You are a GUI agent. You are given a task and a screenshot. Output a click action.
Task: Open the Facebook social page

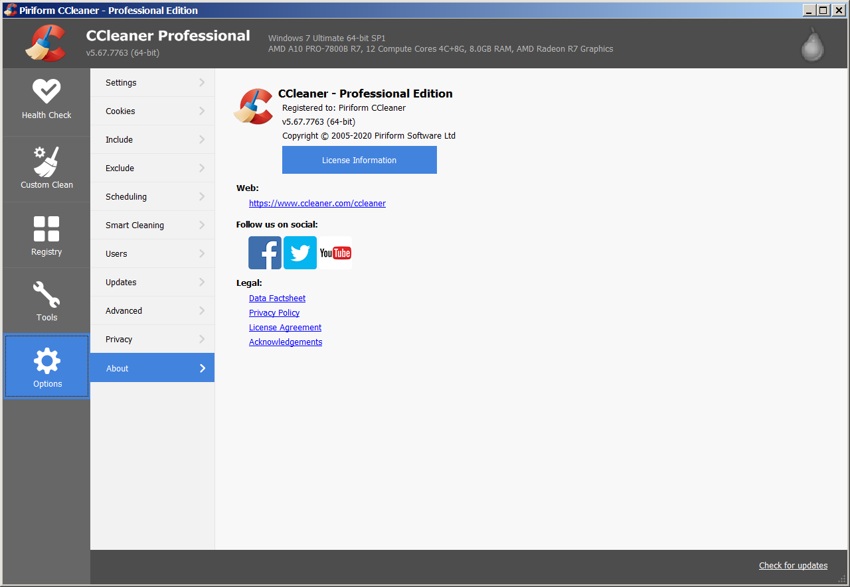(x=265, y=253)
